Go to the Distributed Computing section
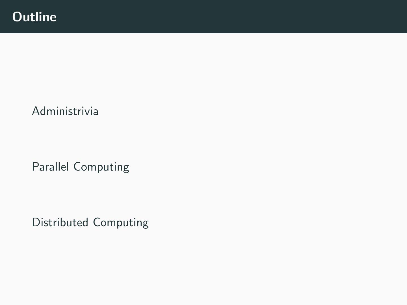 pos(90,222)
